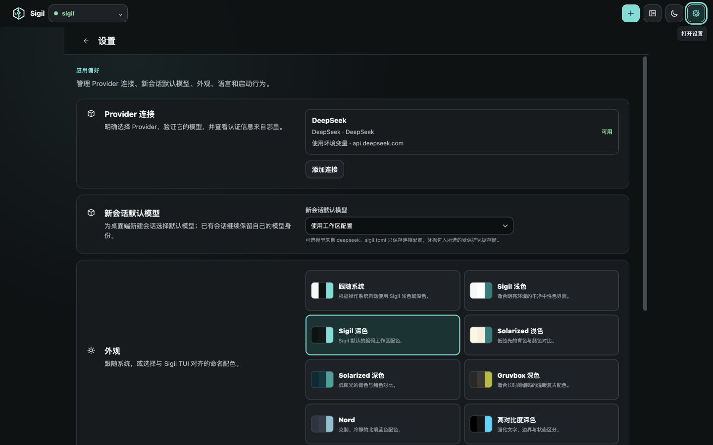Image resolution: width=713 pixels, height=445 pixels.
Task: Select the Gruvbox 深色 theme option
Action: [x=541, y=379]
